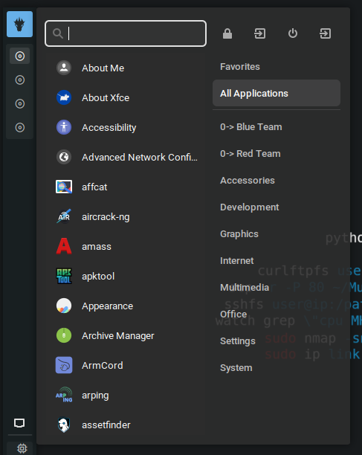Screen dimensions: 362x455
Task: Open the Development category
Action: (x=276, y=207)
